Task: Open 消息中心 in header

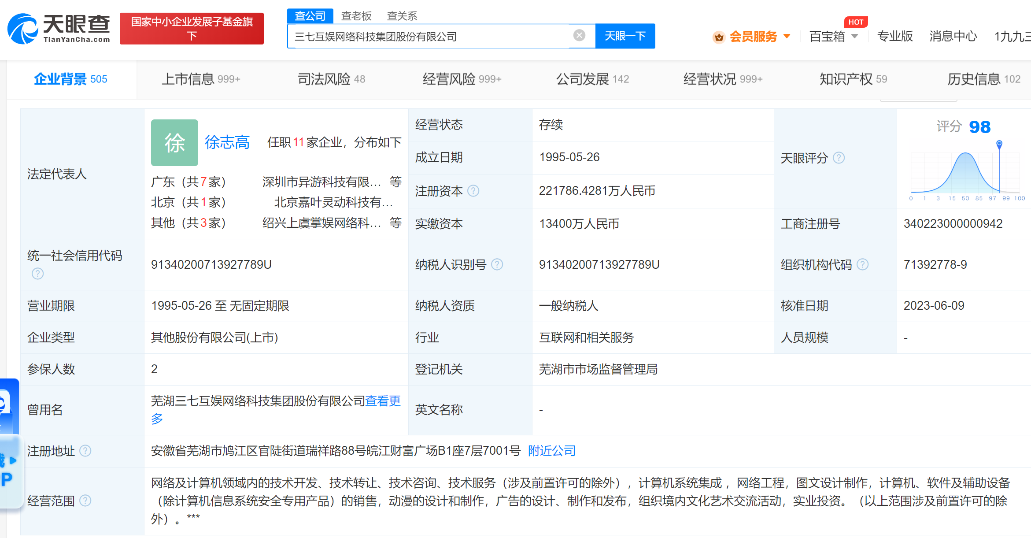Action: pyautogui.click(x=953, y=36)
